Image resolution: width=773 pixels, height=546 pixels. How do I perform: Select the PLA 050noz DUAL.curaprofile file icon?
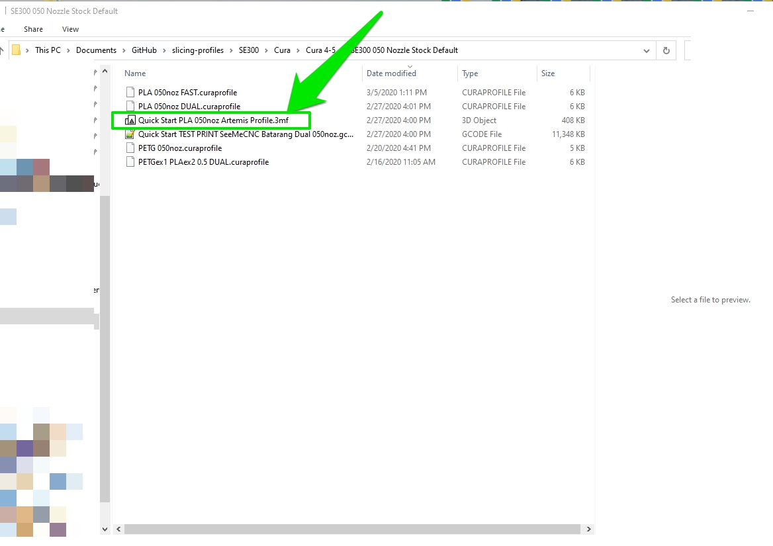click(x=130, y=107)
